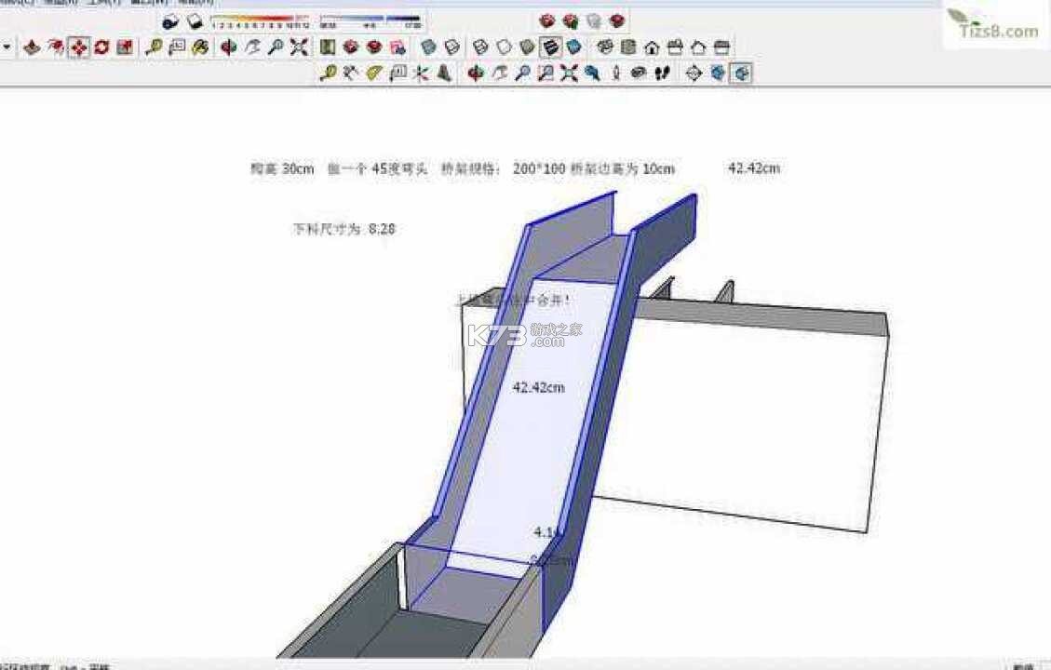
Task: Click the pink photo textures icon
Action: pos(398,47)
